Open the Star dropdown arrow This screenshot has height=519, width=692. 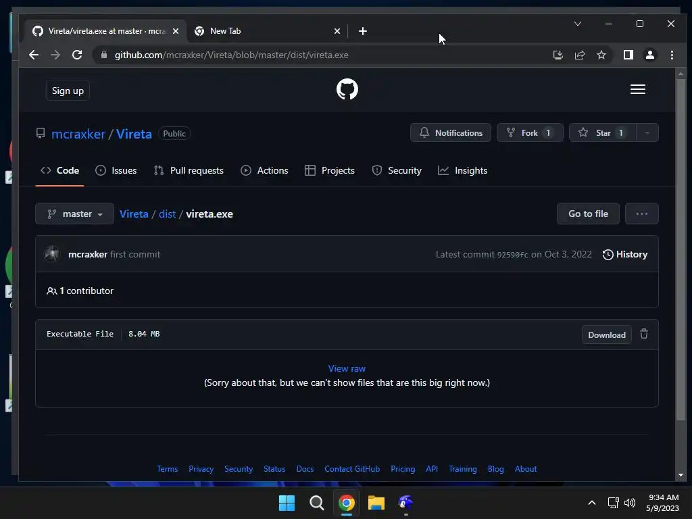(647, 133)
